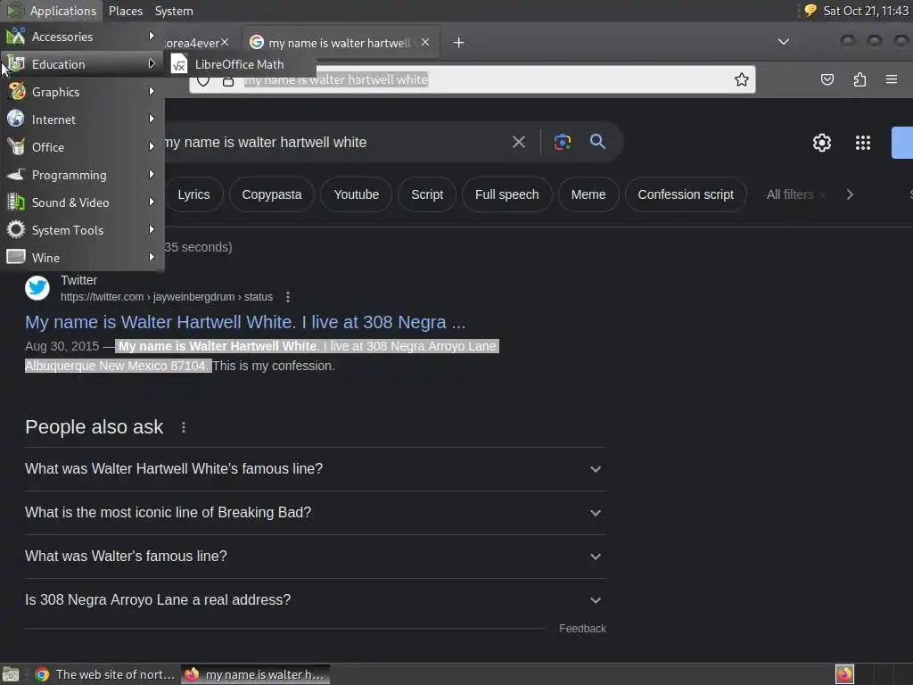Select the Lyrics filter chip

pyautogui.click(x=193, y=194)
